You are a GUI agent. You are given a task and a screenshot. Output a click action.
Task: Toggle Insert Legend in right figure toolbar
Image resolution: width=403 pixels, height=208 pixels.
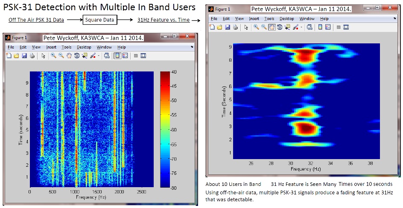pos(328,27)
